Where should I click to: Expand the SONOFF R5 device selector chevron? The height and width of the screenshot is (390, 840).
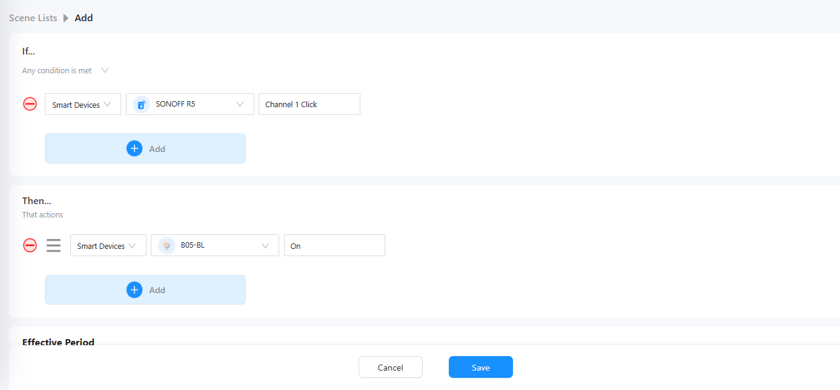pyautogui.click(x=240, y=104)
